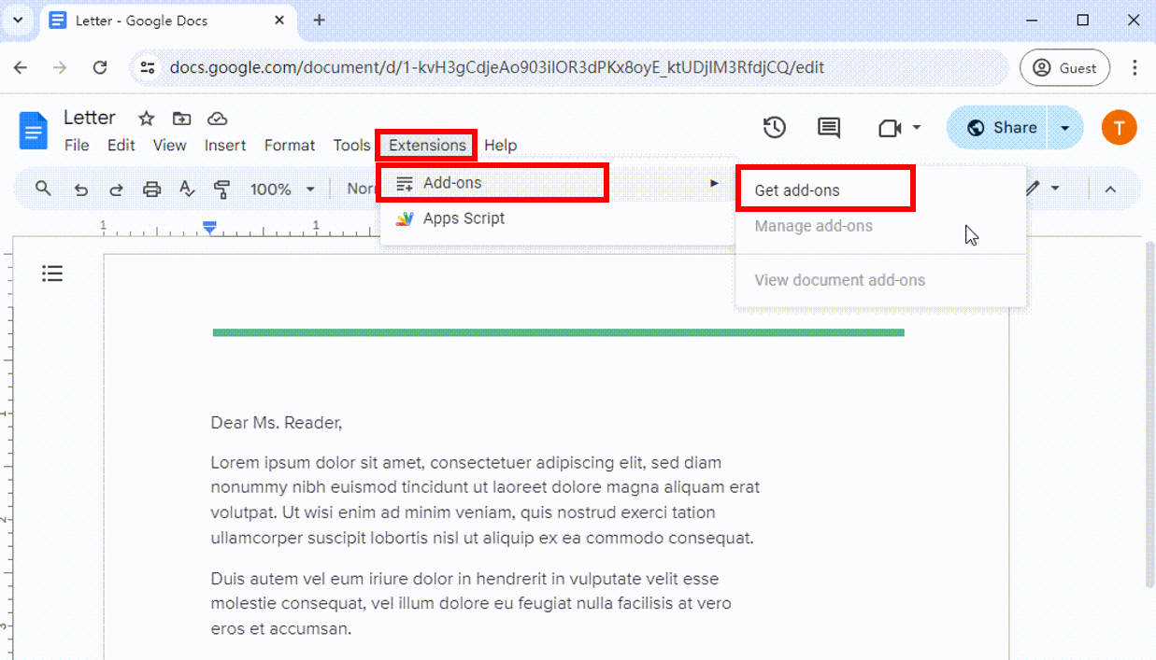The width and height of the screenshot is (1156, 660).
Task: Expand the Share options arrow
Action: [x=1064, y=128]
